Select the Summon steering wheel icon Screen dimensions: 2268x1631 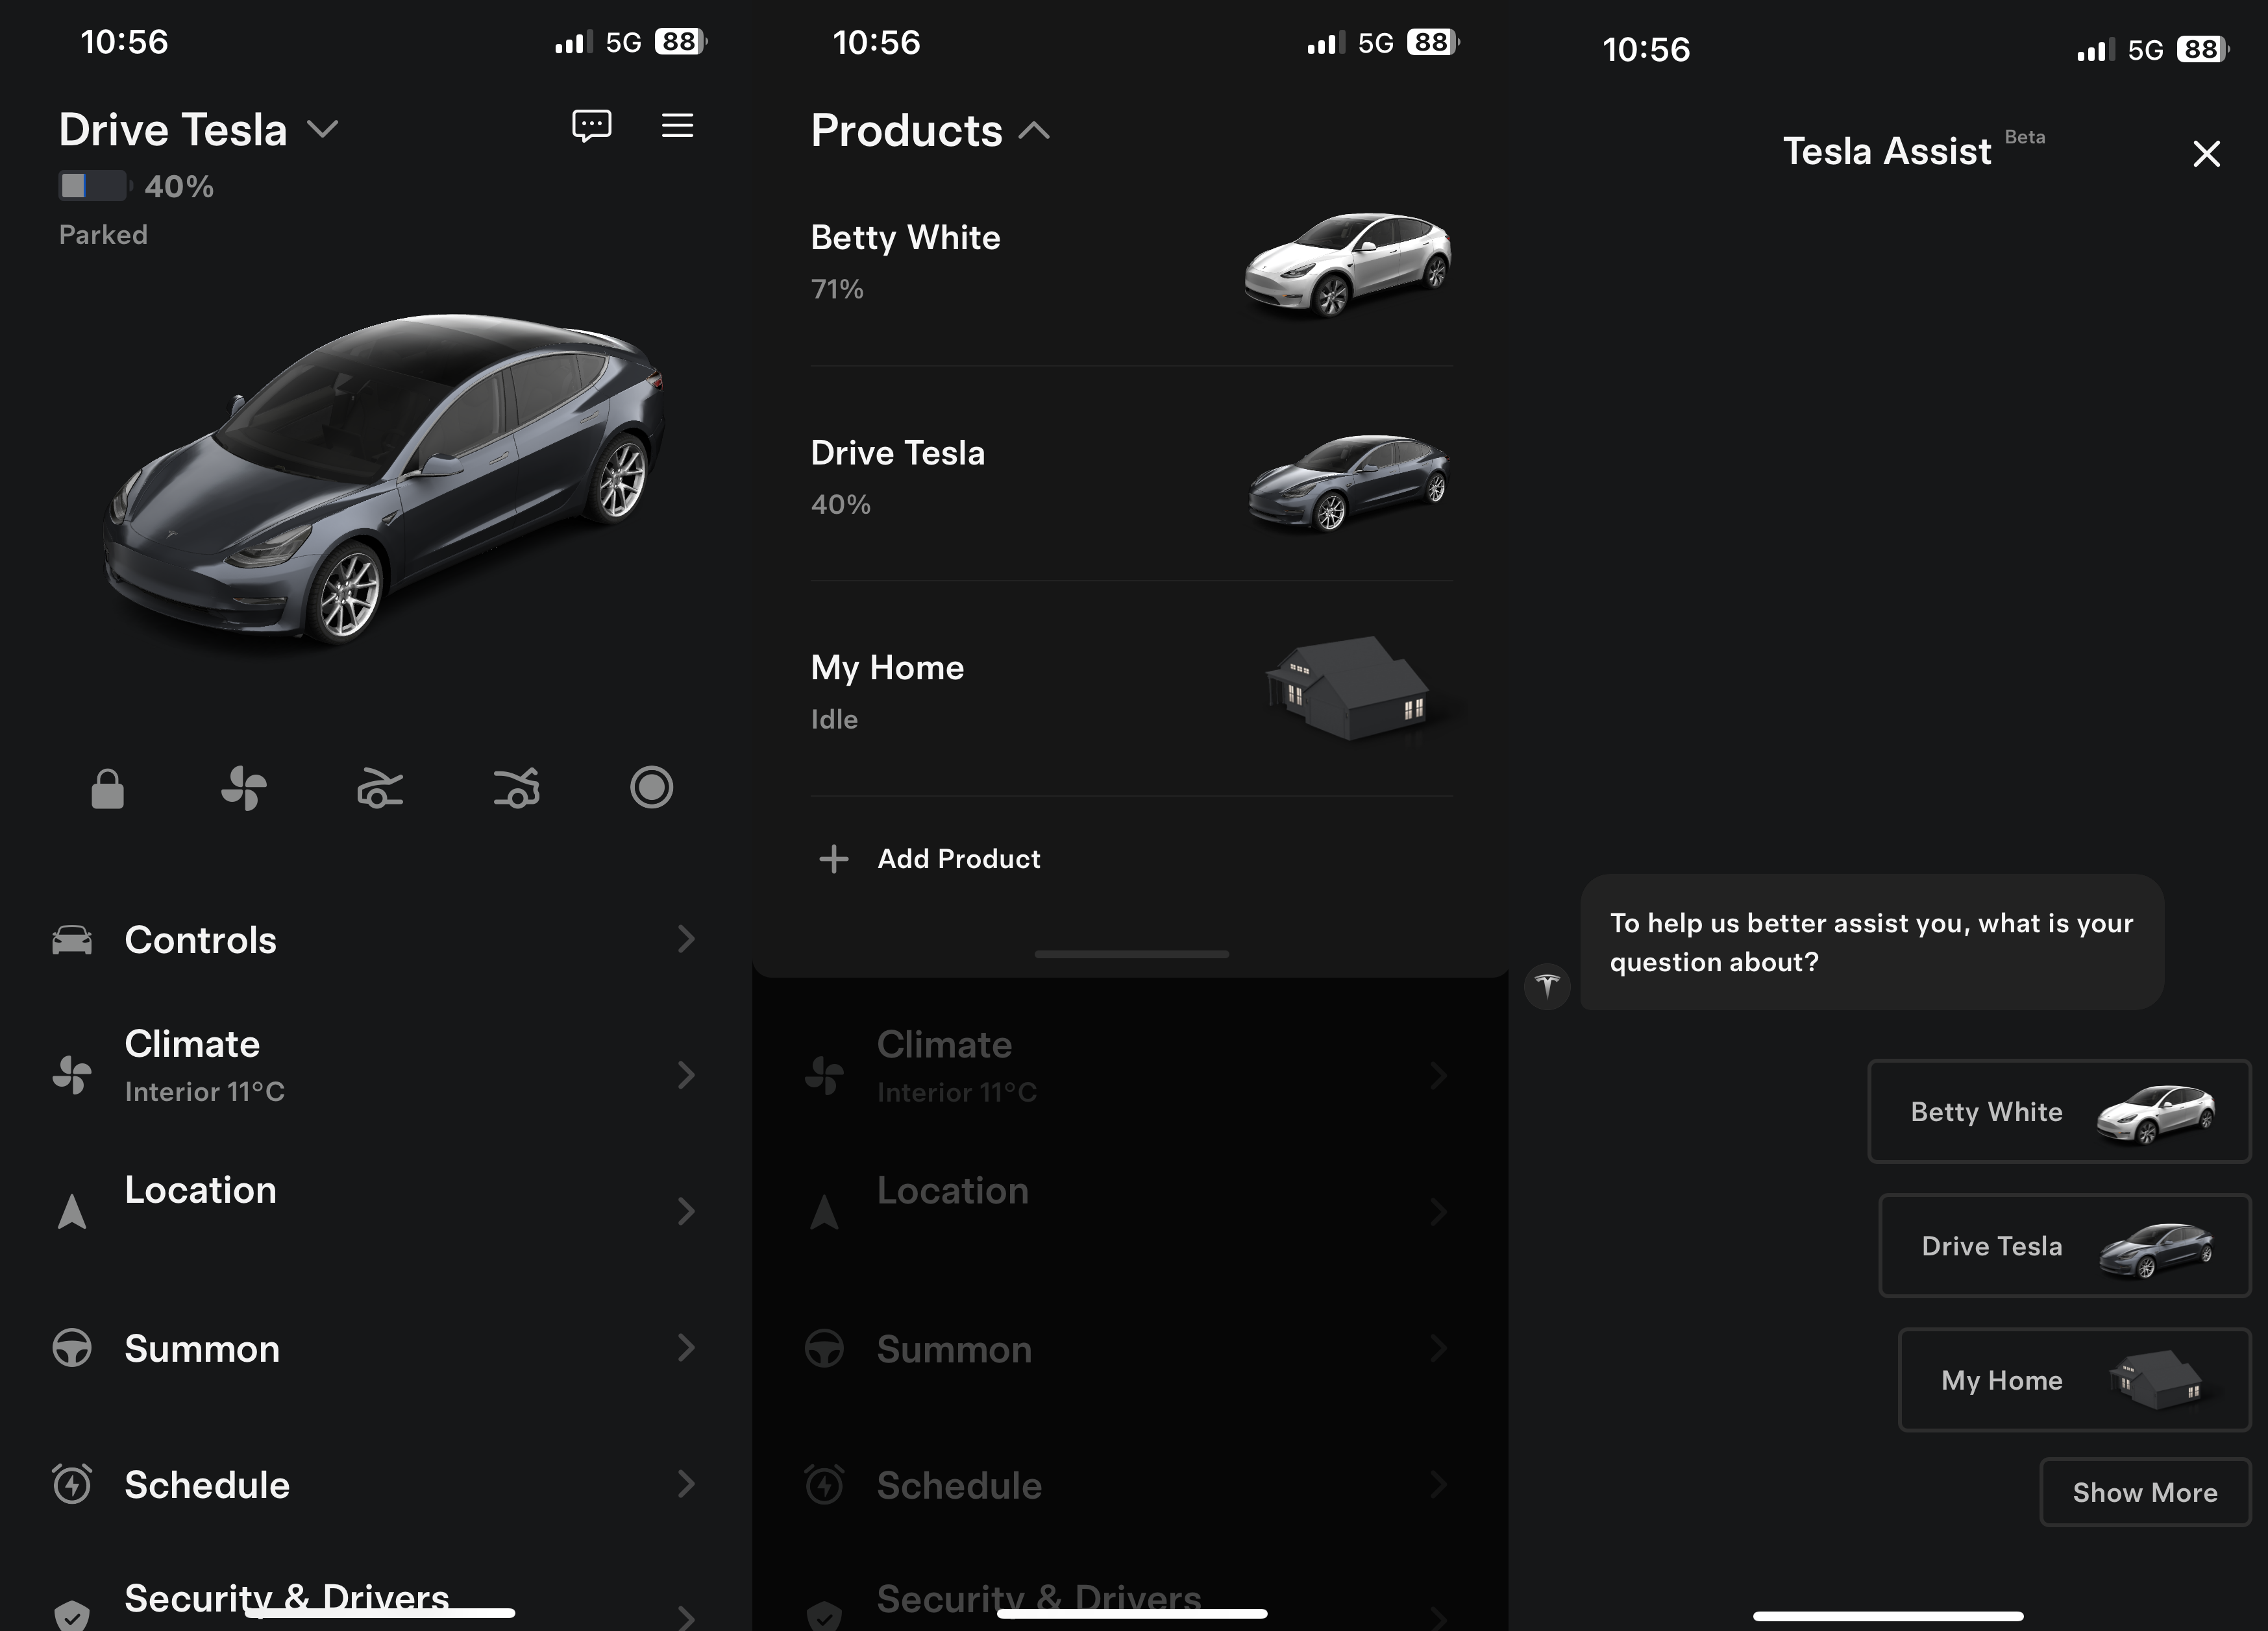[71, 1348]
